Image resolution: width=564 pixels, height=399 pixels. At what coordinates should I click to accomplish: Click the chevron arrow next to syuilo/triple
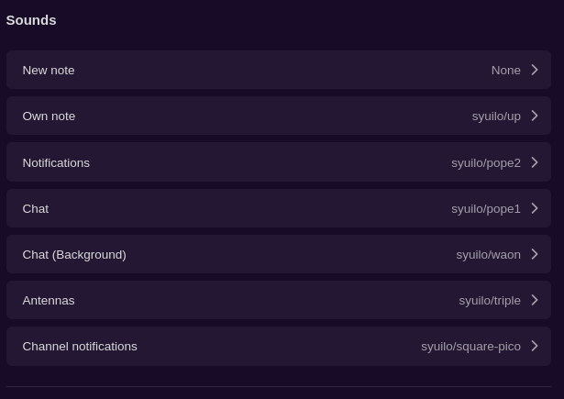(x=535, y=300)
